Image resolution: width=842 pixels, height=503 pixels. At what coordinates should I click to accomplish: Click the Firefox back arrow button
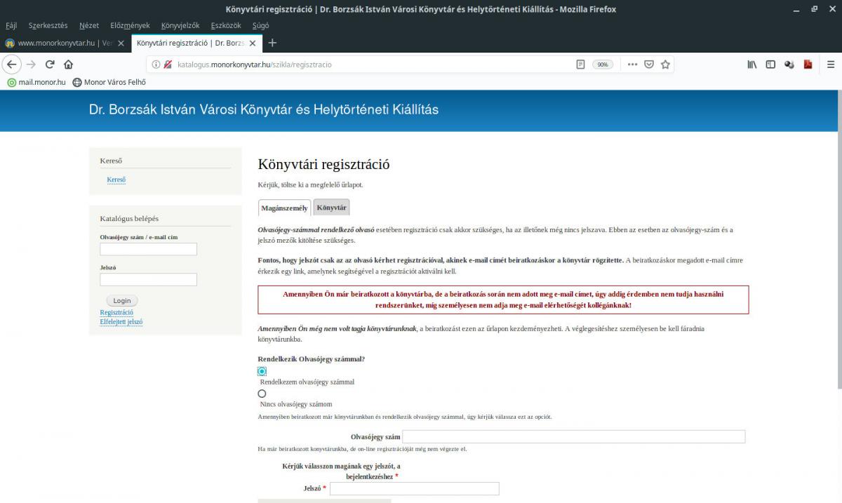pos(11,64)
